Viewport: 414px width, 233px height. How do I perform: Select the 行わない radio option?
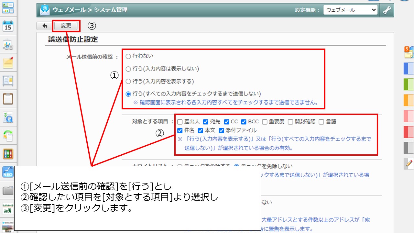tap(128, 56)
